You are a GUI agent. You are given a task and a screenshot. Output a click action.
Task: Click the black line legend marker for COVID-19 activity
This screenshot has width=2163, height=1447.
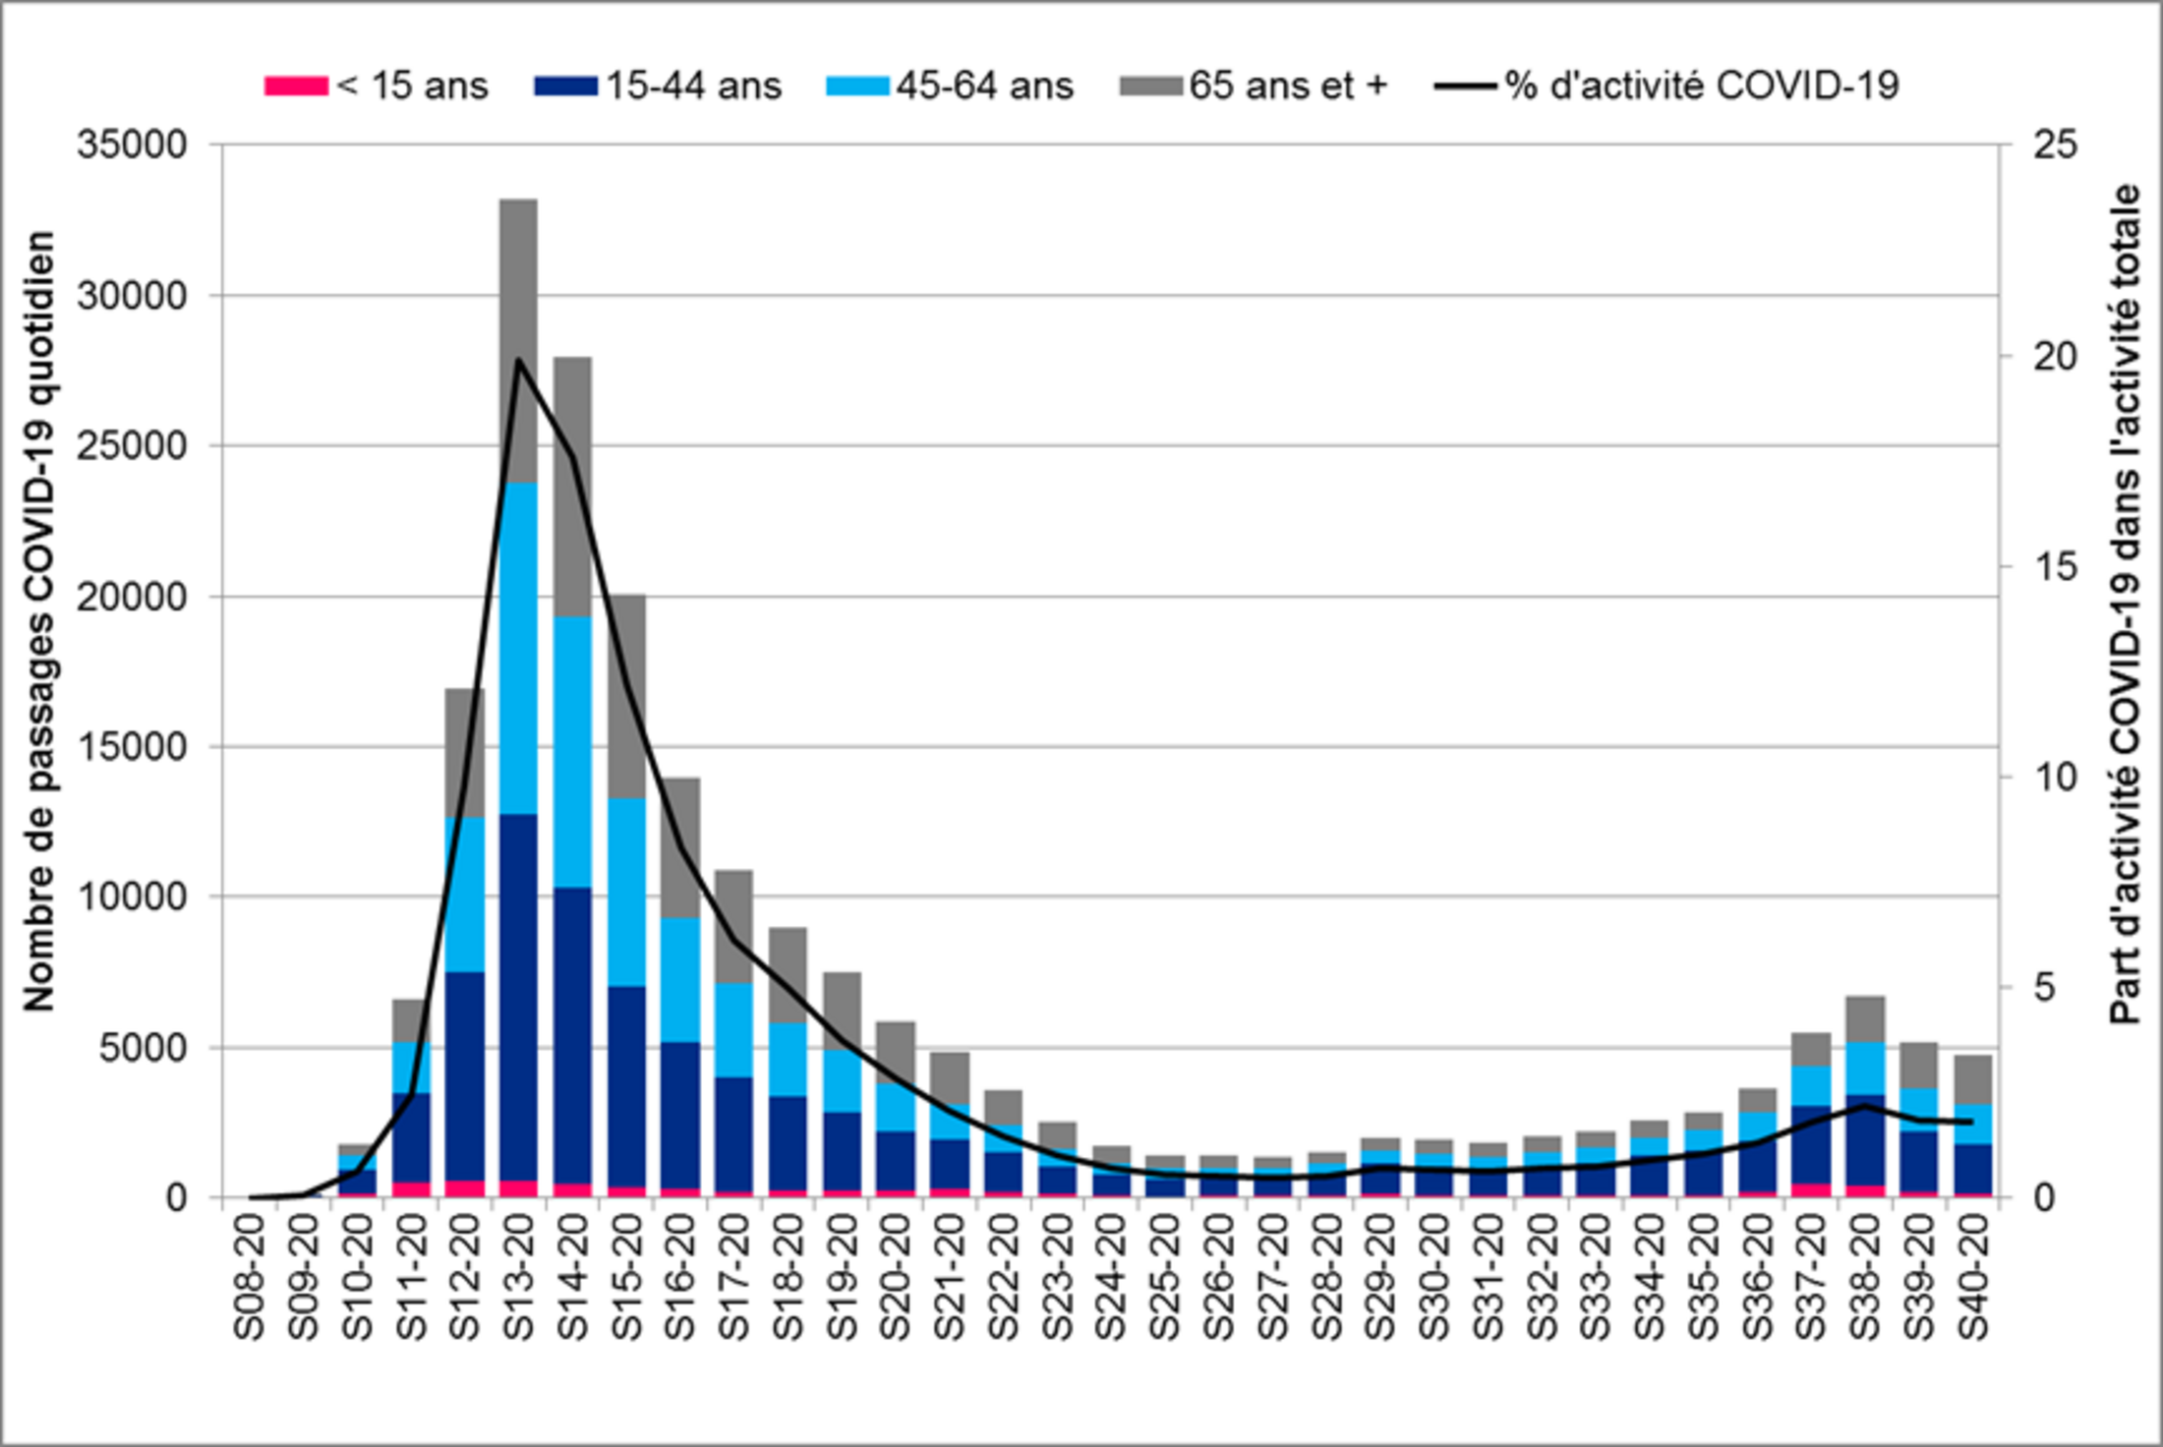(1465, 87)
